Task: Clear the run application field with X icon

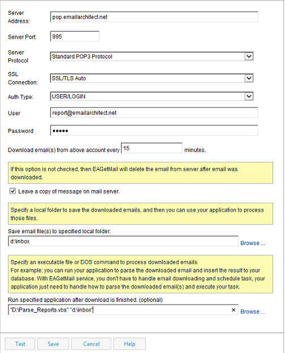Action: point(233,310)
